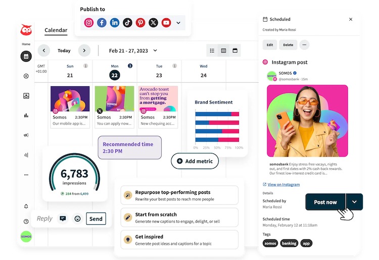This screenshot has height=260, width=379.
Task: Select the Instagram icon in Publish to
Action: click(89, 23)
